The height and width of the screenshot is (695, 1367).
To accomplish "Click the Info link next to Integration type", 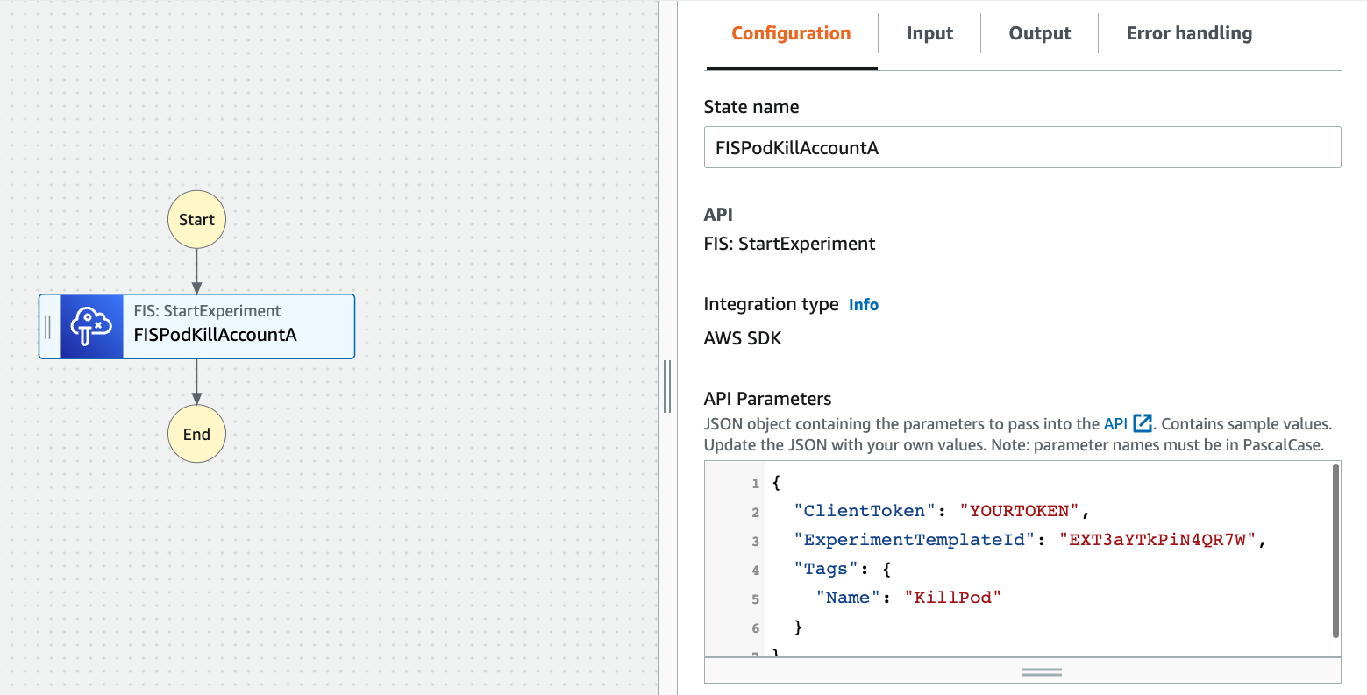I will pos(863,304).
